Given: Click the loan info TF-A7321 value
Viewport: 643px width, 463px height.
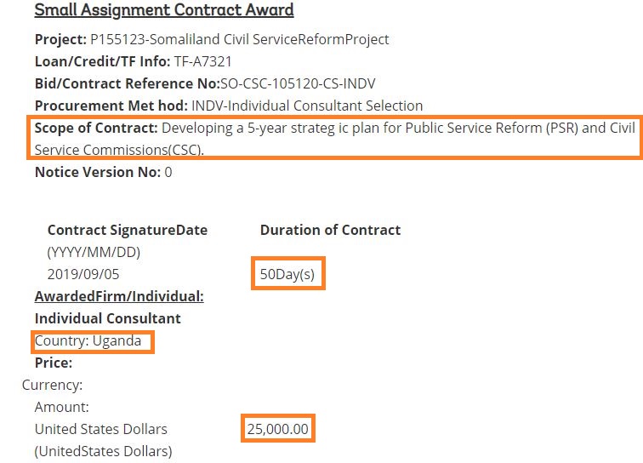Looking at the screenshot, I should pyautogui.click(x=203, y=61).
